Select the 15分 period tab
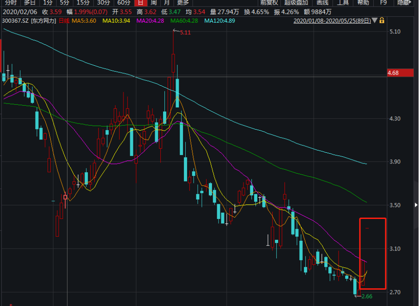This screenshot has width=419, height=306. pyautogui.click(x=83, y=2)
